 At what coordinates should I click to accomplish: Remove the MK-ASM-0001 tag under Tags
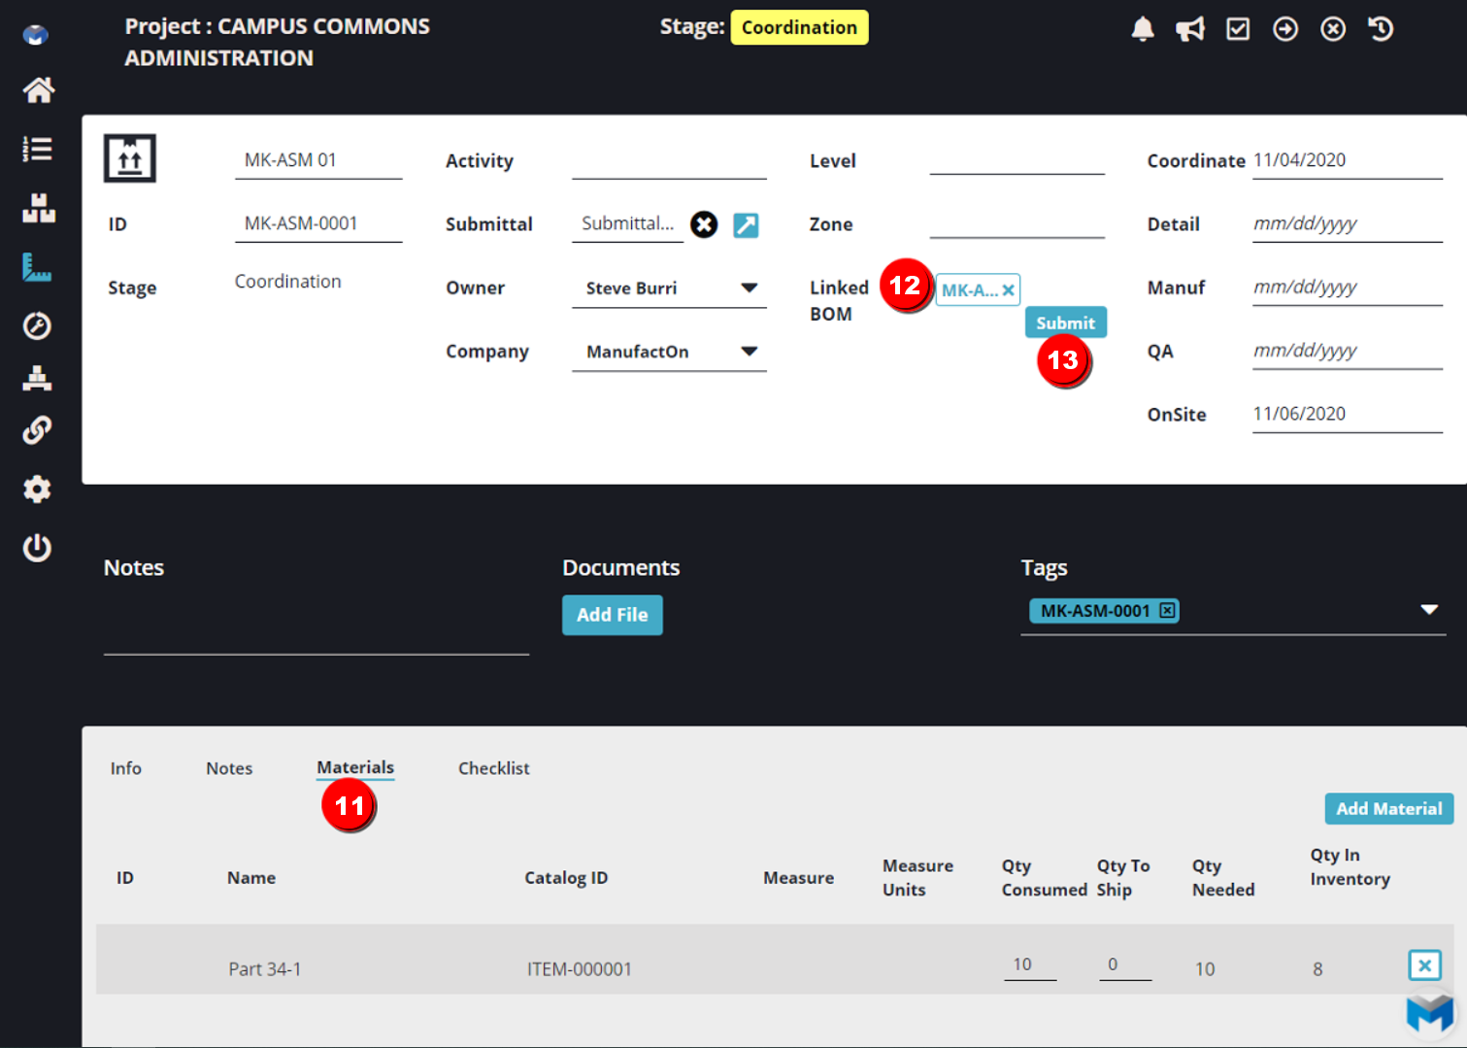click(x=1165, y=611)
